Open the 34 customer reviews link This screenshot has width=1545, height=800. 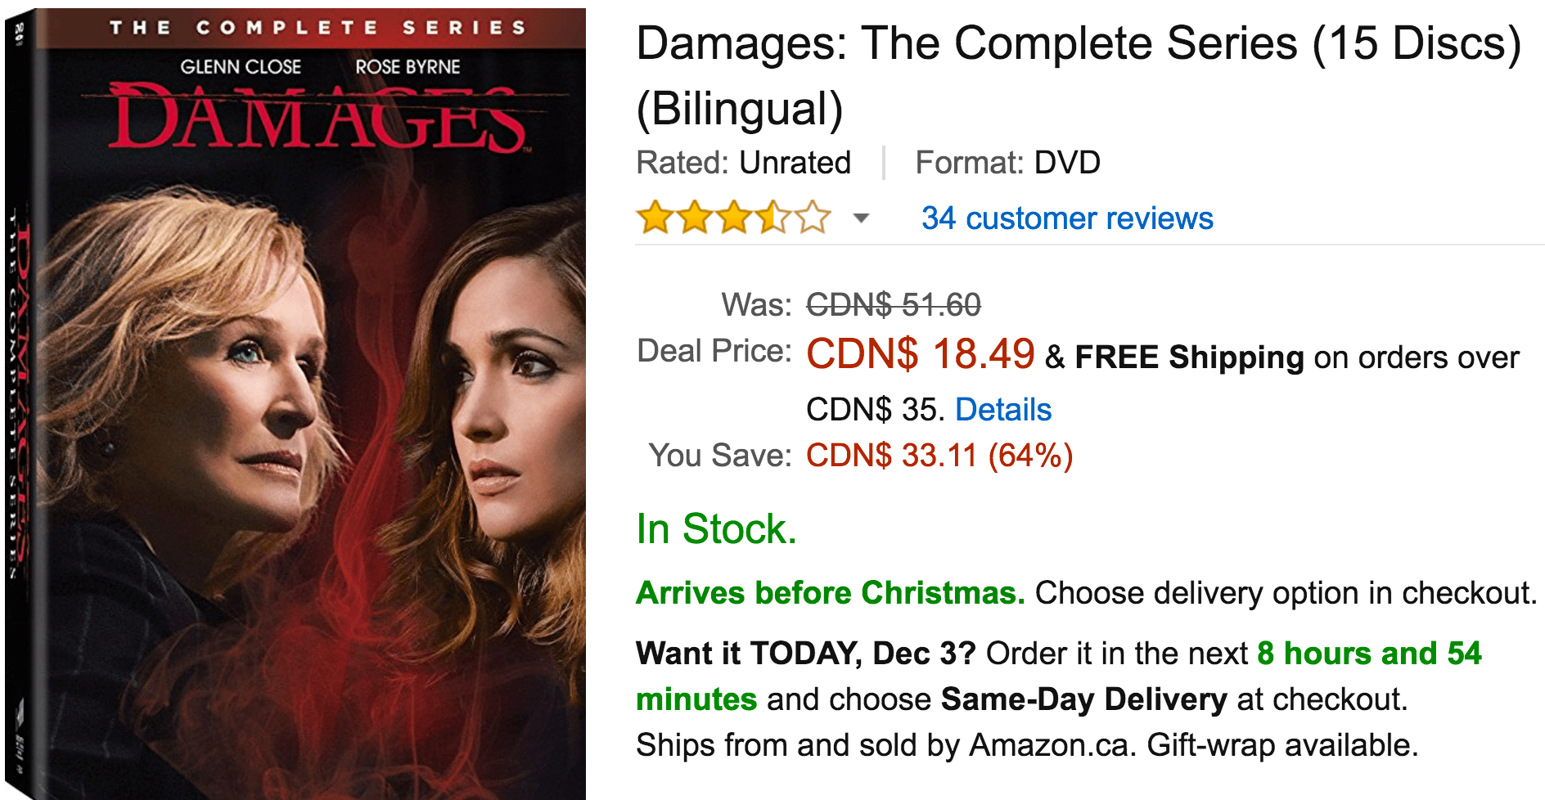click(x=1066, y=218)
